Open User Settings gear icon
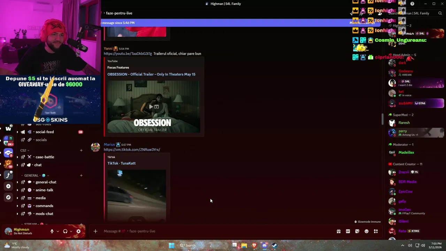This screenshot has width=446, height=251. click(78, 231)
